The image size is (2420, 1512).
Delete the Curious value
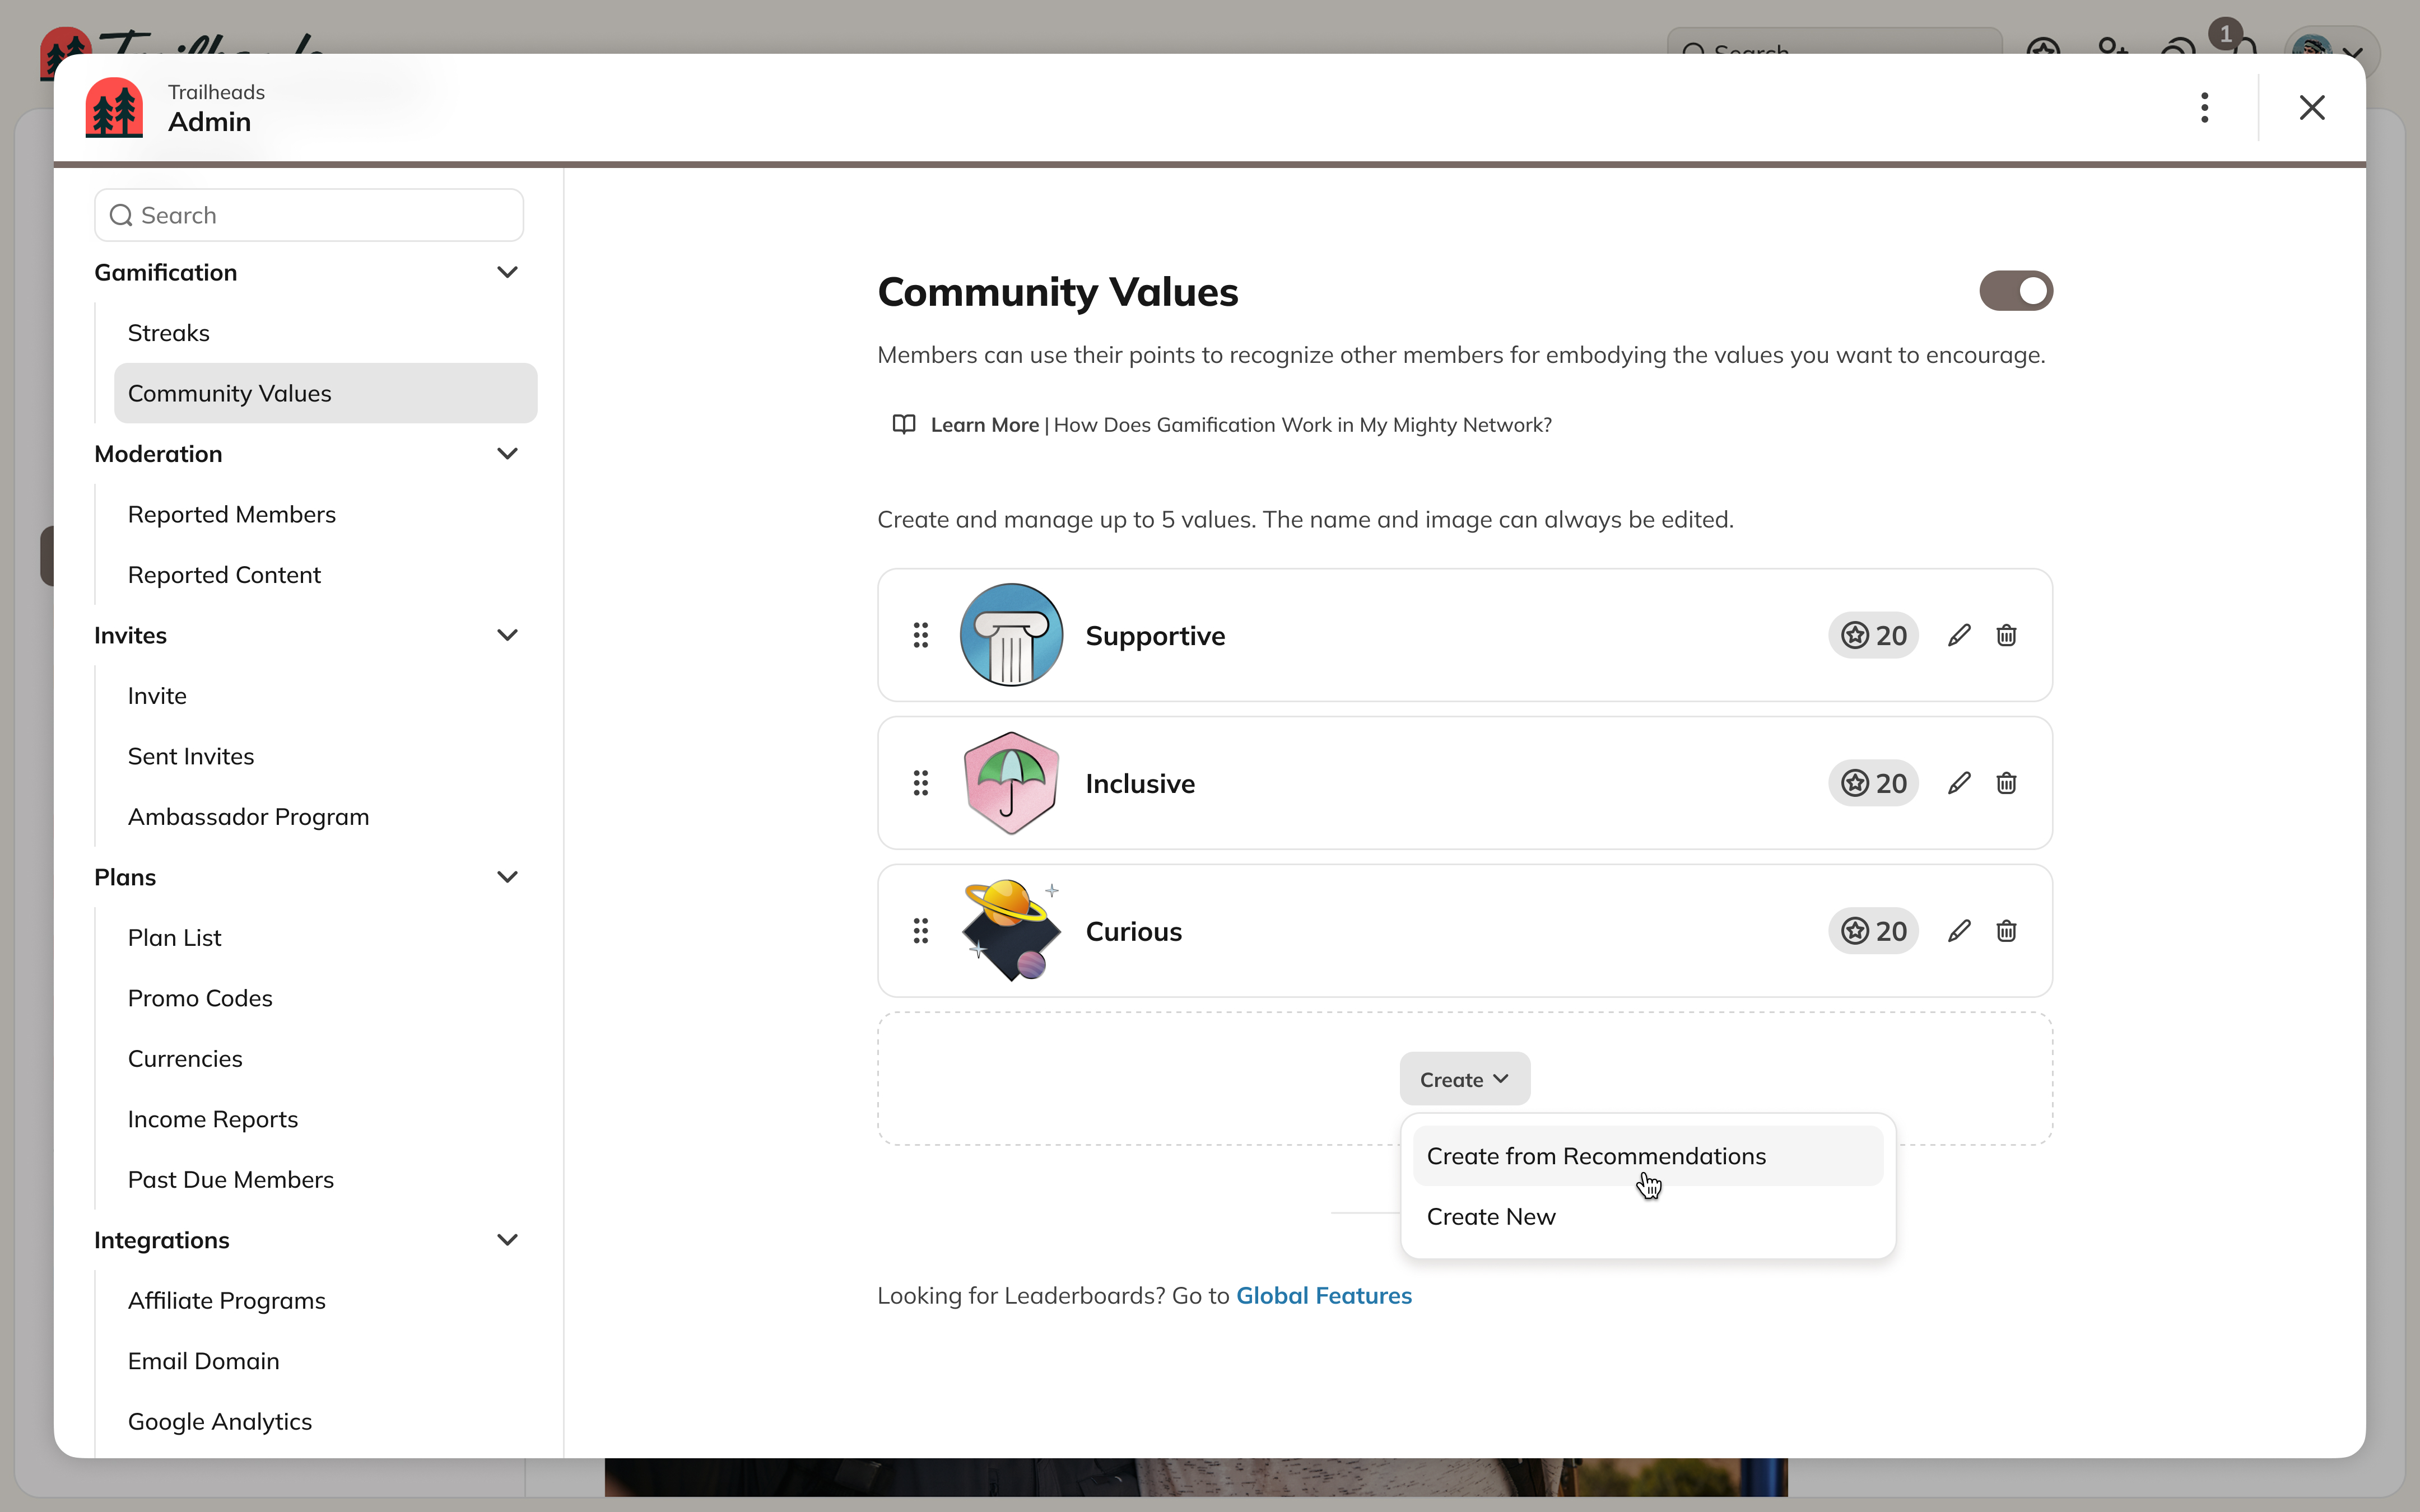coord(2006,931)
